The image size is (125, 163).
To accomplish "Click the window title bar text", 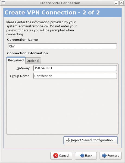I will pos(60,3).
